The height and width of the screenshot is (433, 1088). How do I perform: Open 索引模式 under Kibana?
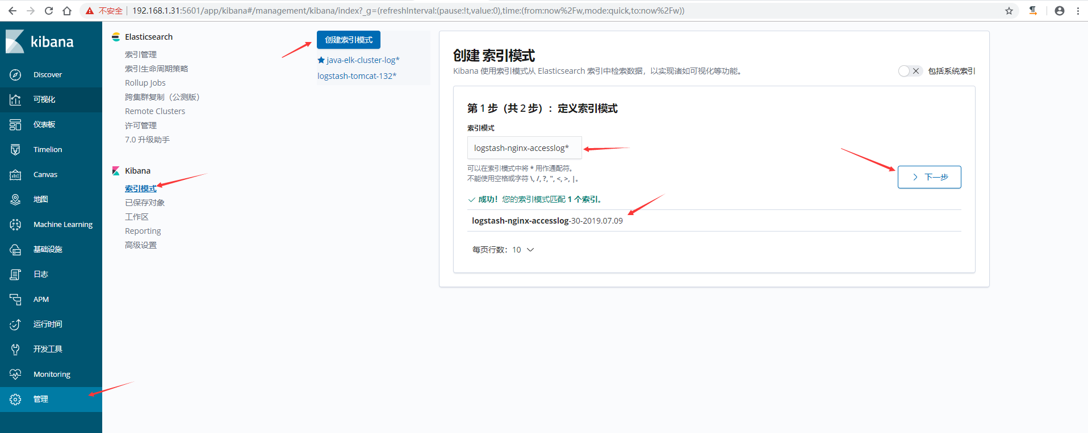coord(141,188)
